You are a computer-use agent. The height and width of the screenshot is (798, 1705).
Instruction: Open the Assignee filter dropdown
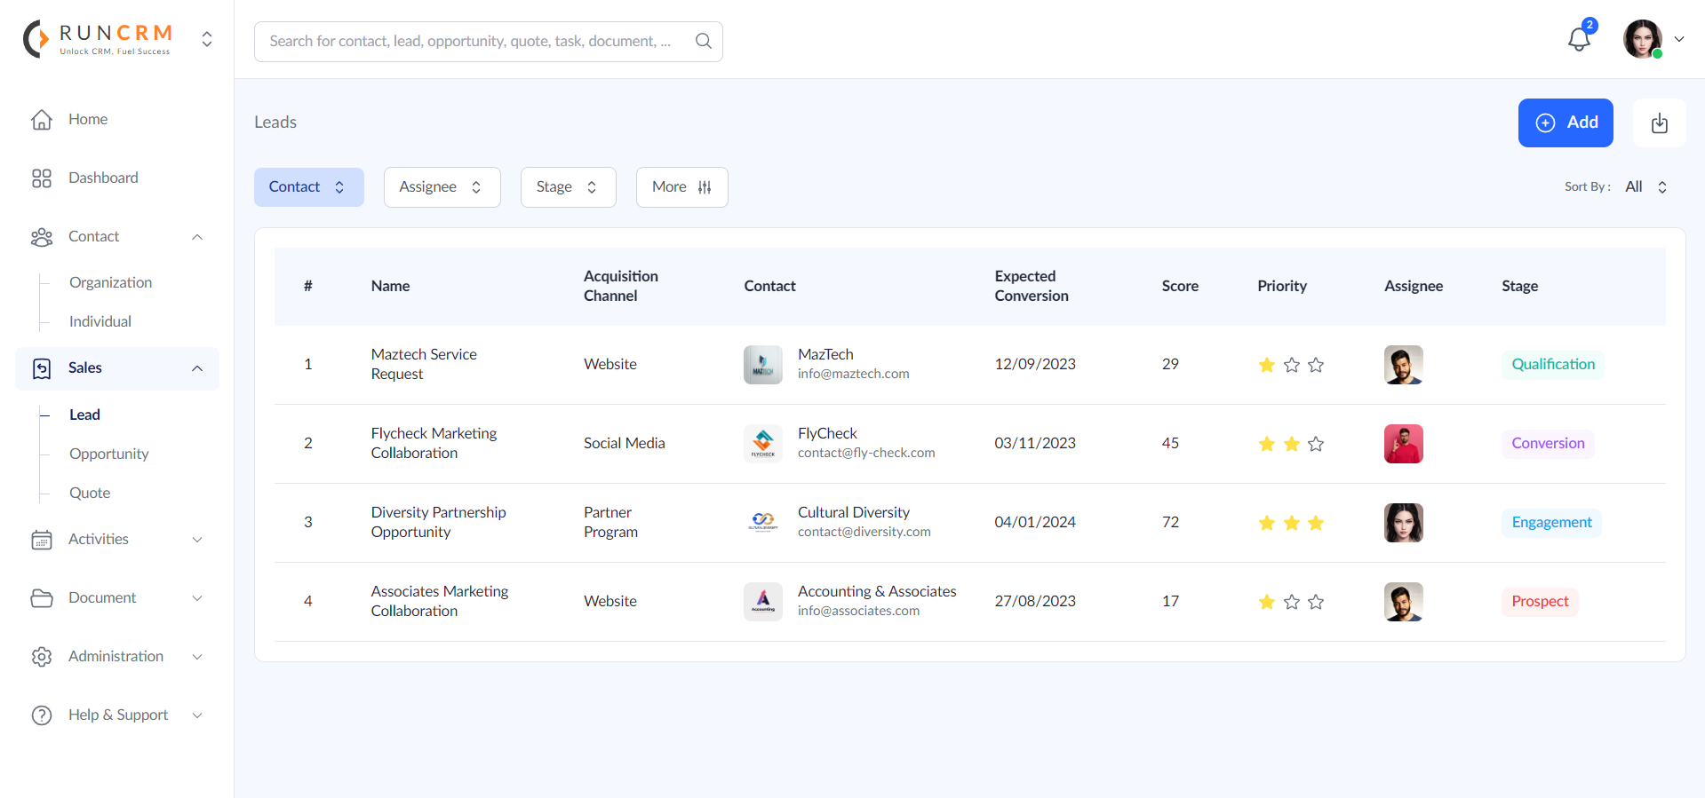(442, 187)
